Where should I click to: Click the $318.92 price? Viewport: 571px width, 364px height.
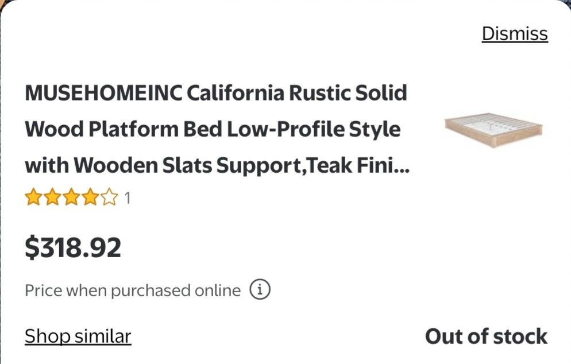(x=73, y=247)
